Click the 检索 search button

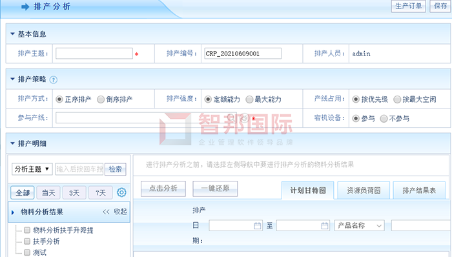[x=116, y=169]
